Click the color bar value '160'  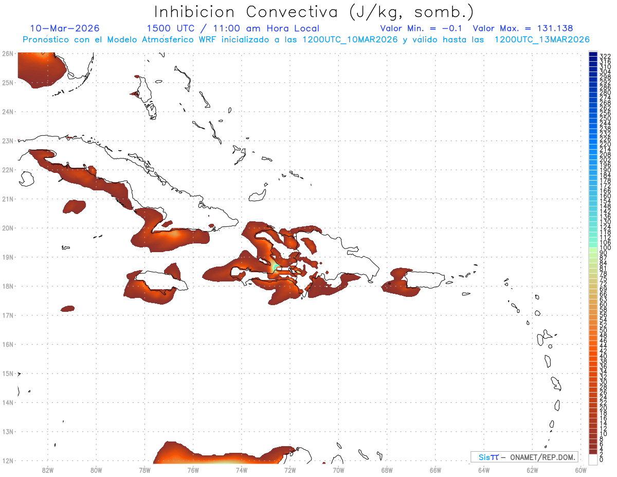(605, 196)
